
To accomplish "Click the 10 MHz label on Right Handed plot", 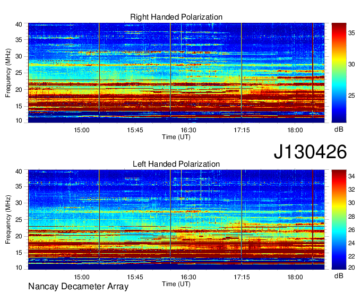I will 19,120.
